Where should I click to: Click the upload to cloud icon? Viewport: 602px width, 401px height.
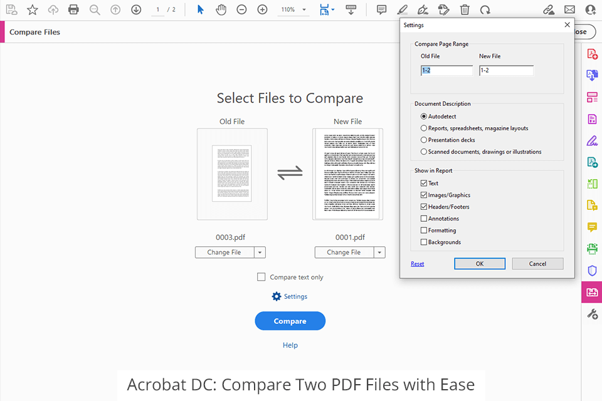[x=53, y=9]
